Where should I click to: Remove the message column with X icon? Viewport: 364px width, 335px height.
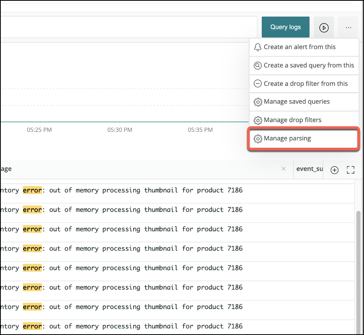pos(283,169)
